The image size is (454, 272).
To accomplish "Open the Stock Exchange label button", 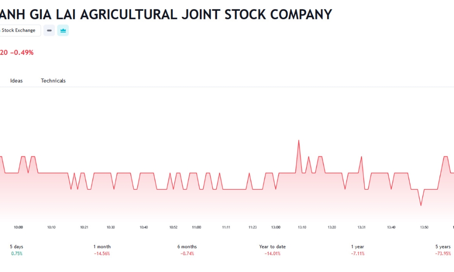I will (x=19, y=30).
